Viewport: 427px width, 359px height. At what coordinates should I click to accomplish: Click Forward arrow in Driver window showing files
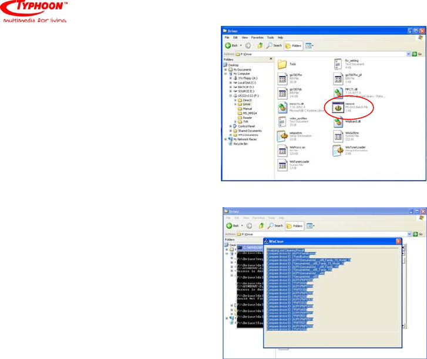click(x=248, y=45)
